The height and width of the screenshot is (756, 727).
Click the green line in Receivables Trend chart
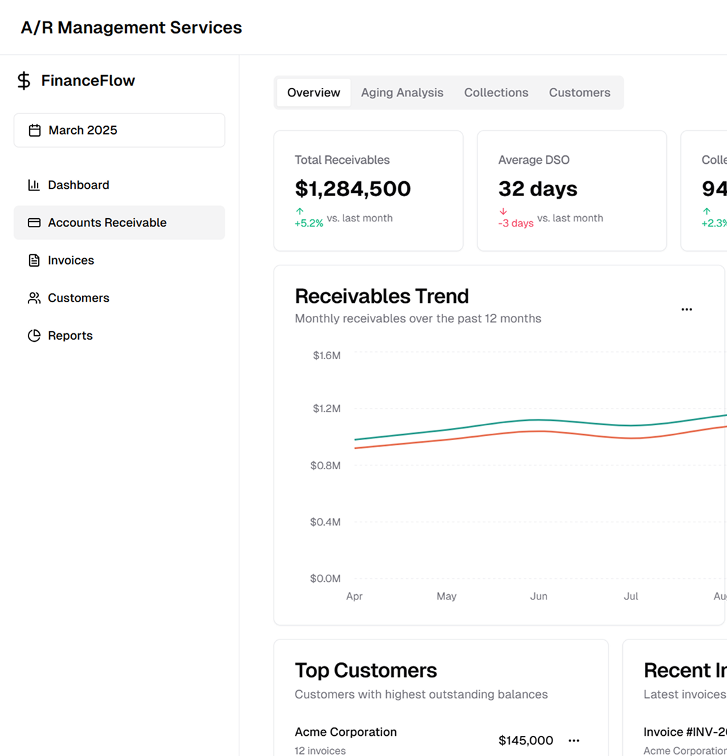click(x=537, y=420)
